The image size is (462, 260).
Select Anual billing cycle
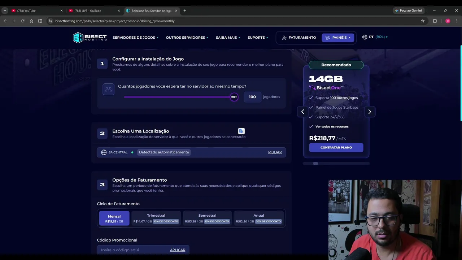coord(258,218)
